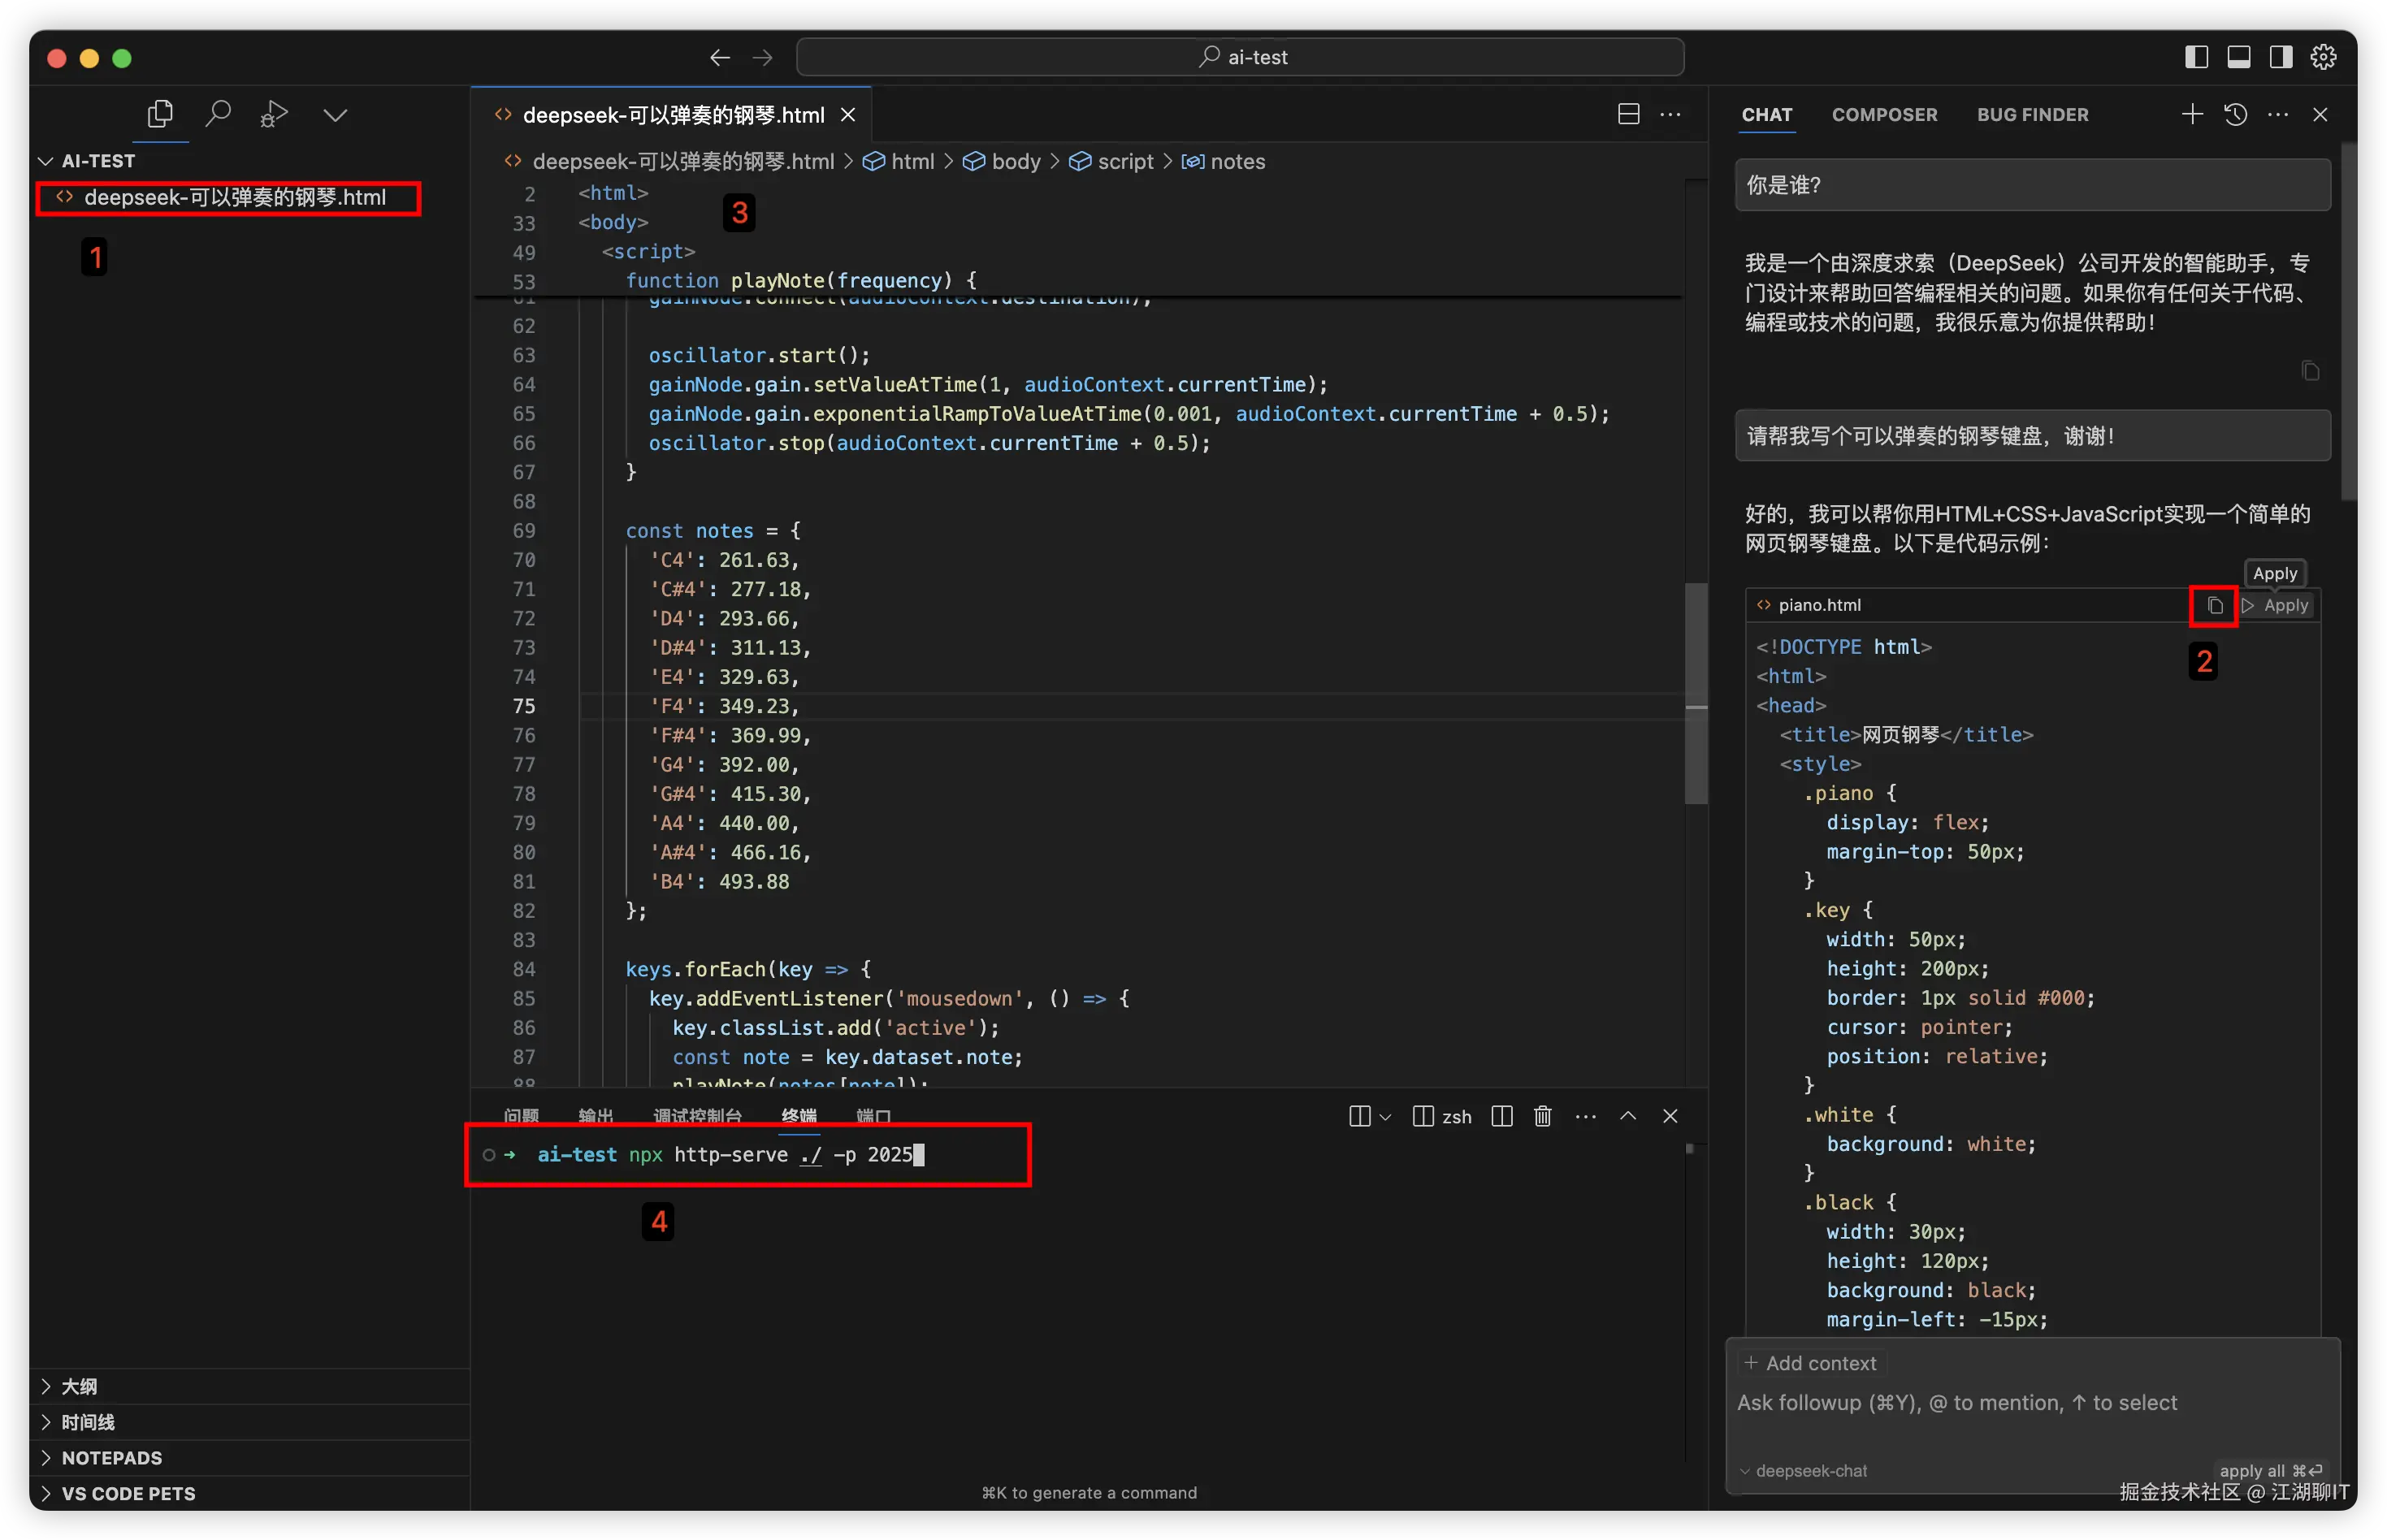Click the trash icon to kill terminal
The width and height of the screenshot is (2387, 1540).
(x=1542, y=1116)
